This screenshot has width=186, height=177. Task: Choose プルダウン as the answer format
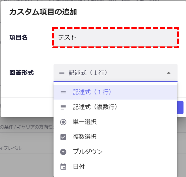88,152
